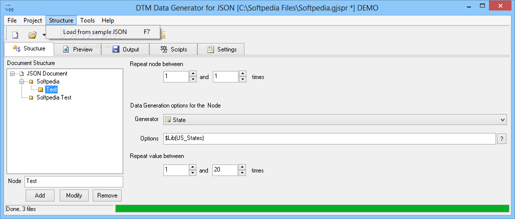
Task: Collapse the JSON Document root node
Action: click(x=12, y=74)
